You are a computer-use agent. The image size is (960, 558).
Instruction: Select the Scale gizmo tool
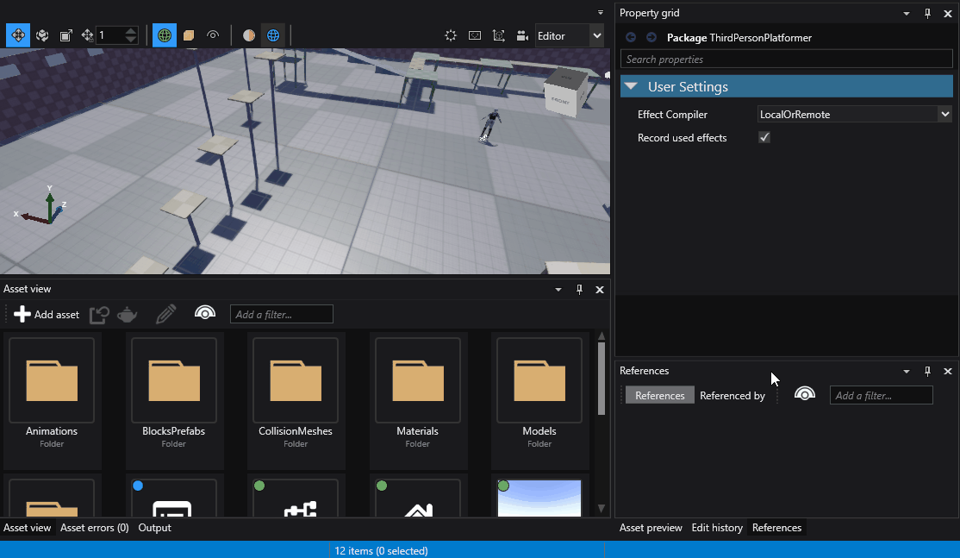coord(65,35)
